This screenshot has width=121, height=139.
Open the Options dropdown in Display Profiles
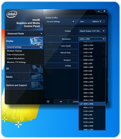coord(96,21)
